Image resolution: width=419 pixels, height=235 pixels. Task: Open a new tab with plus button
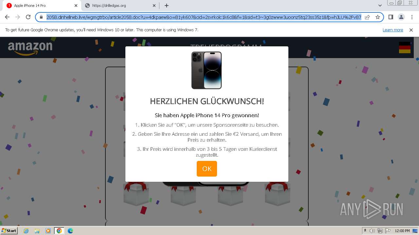point(167,6)
